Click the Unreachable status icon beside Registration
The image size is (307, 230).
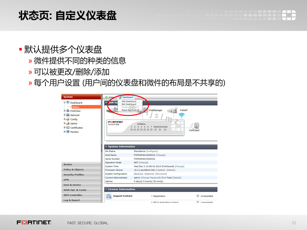[x=198, y=196]
